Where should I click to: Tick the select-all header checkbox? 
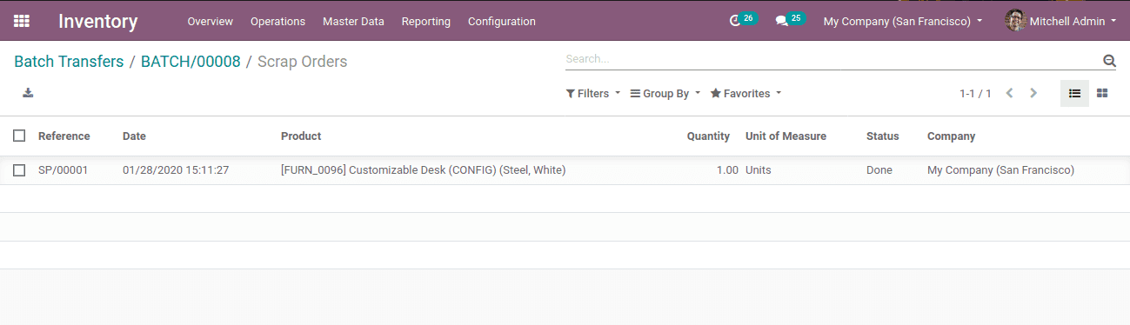click(19, 136)
